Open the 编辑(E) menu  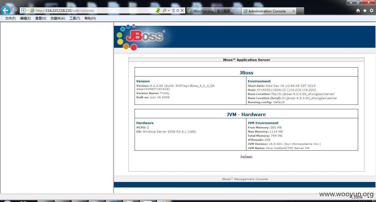pos(25,18)
